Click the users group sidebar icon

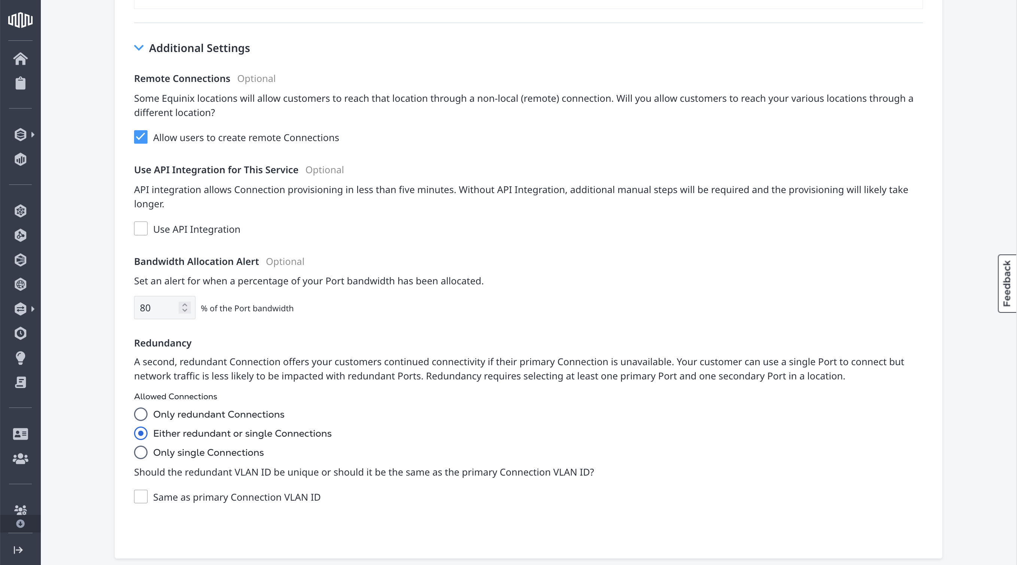click(x=20, y=458)
